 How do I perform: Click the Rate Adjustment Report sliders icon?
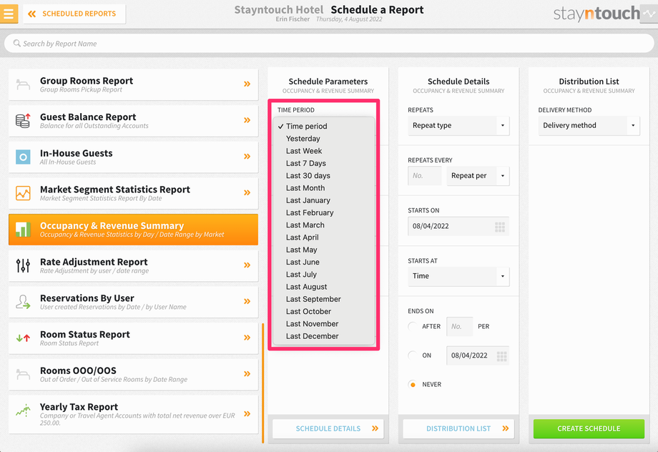(23, 265)
